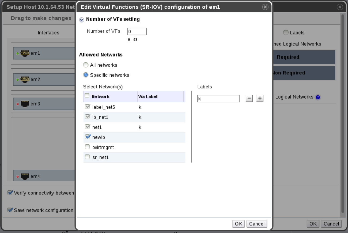Enable the sr_net1 network checkbox
Viewport: 348px width, 233px height.
pos(87,157)
